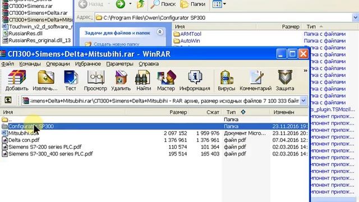
Task: Toggle Папки (Folders) pane in Explorer
Action: pyautogui.click(x=193, y=4)
